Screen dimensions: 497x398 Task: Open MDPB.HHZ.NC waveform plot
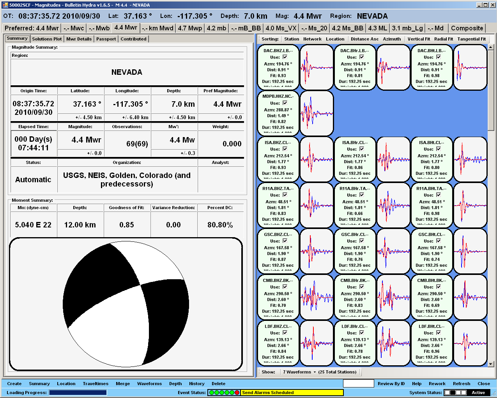317,113
